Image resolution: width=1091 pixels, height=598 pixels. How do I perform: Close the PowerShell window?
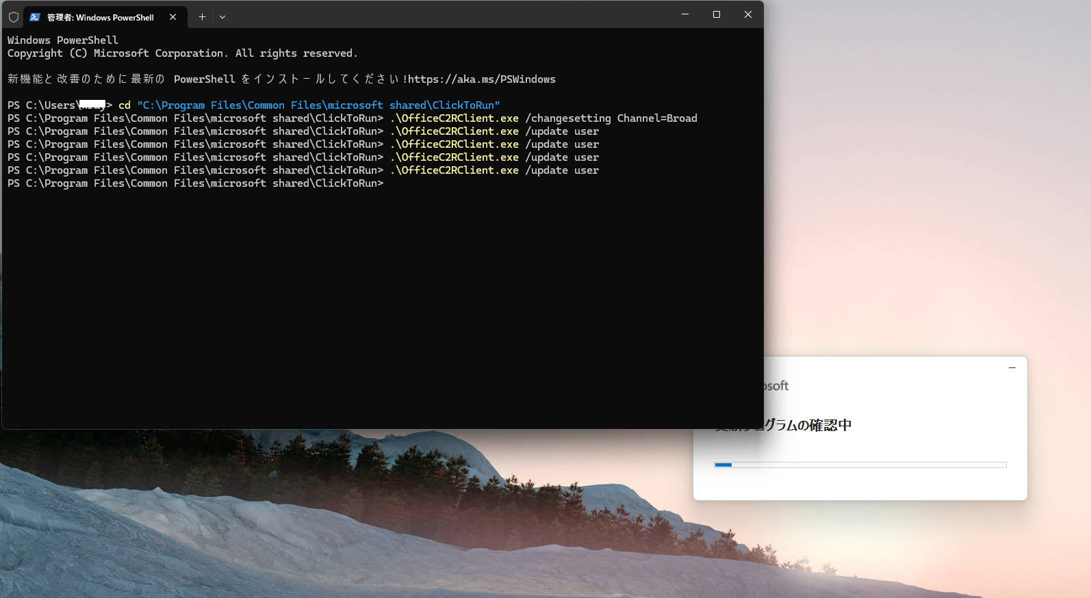pos(748,14)
